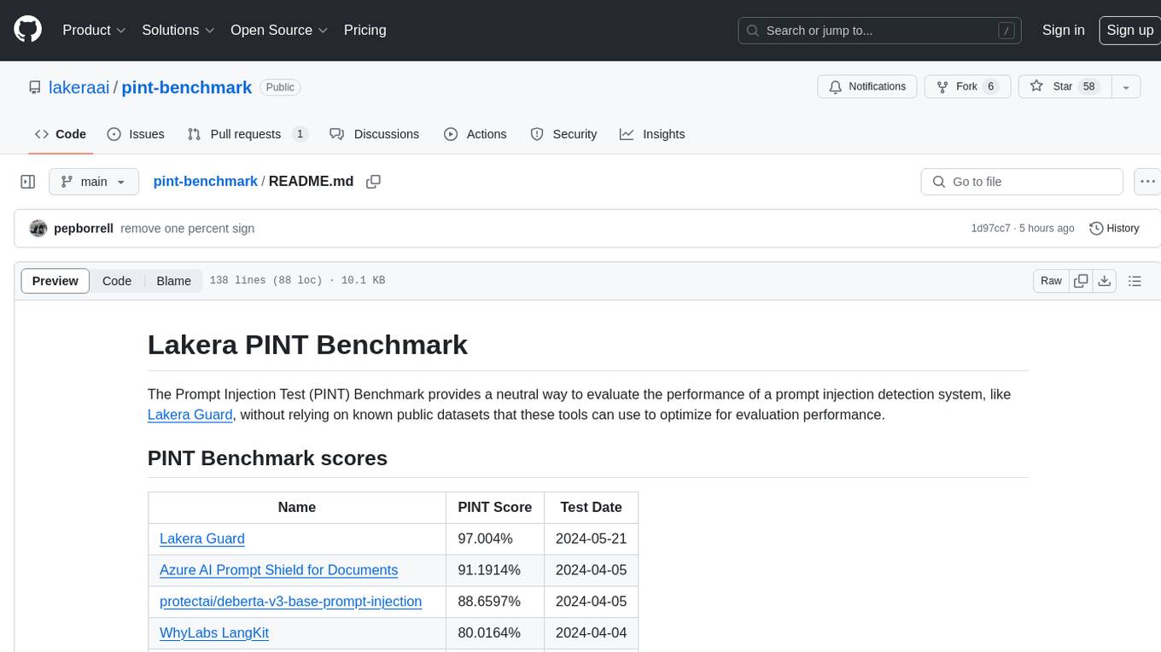Select the 97.004% score cell

495,538
